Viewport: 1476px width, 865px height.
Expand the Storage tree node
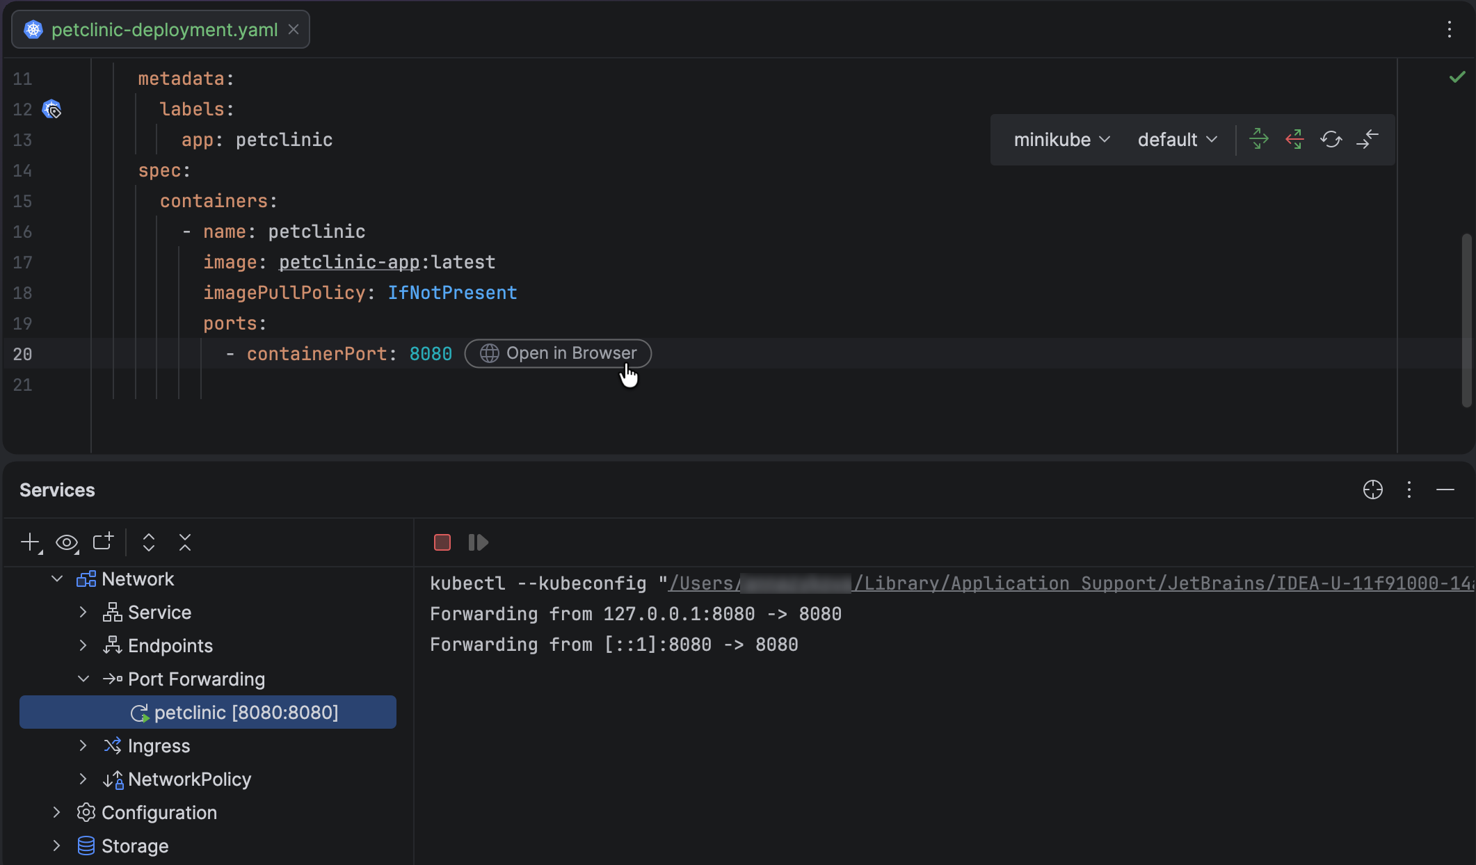coord(57,846)
